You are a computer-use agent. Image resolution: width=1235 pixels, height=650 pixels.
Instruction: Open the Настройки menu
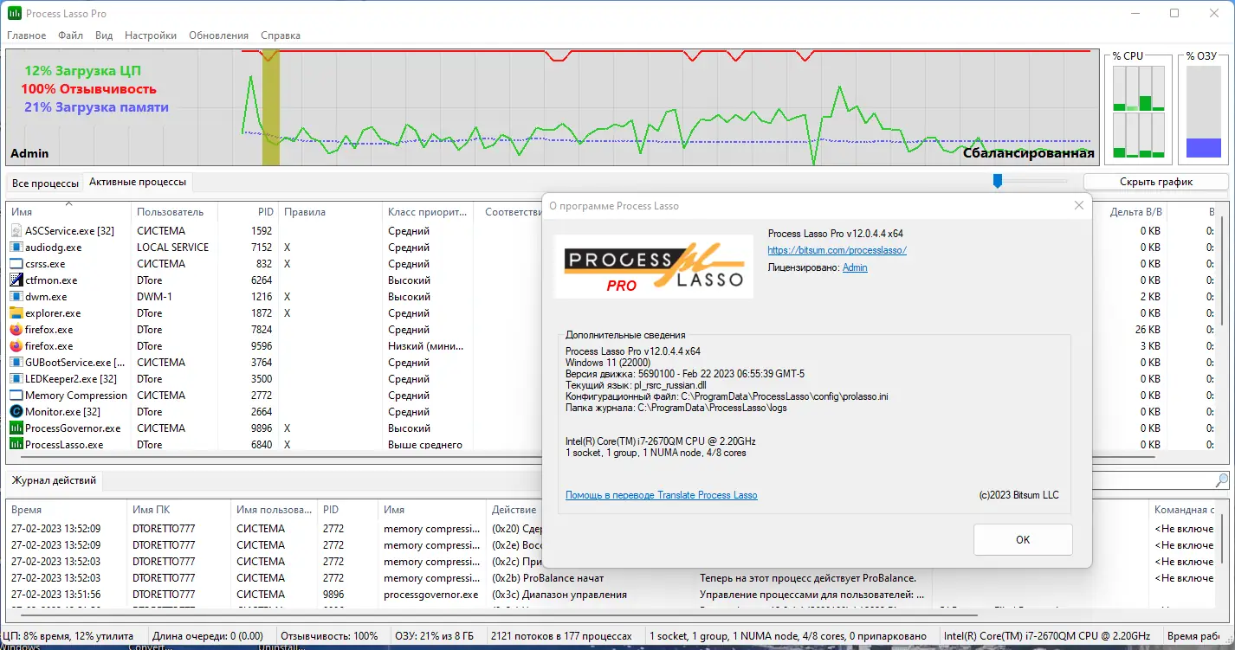[150, 35]
